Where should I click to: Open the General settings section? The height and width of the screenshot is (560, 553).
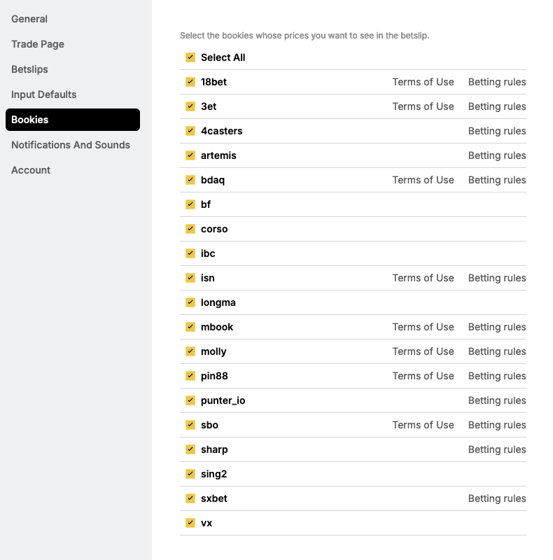point(29,19)
